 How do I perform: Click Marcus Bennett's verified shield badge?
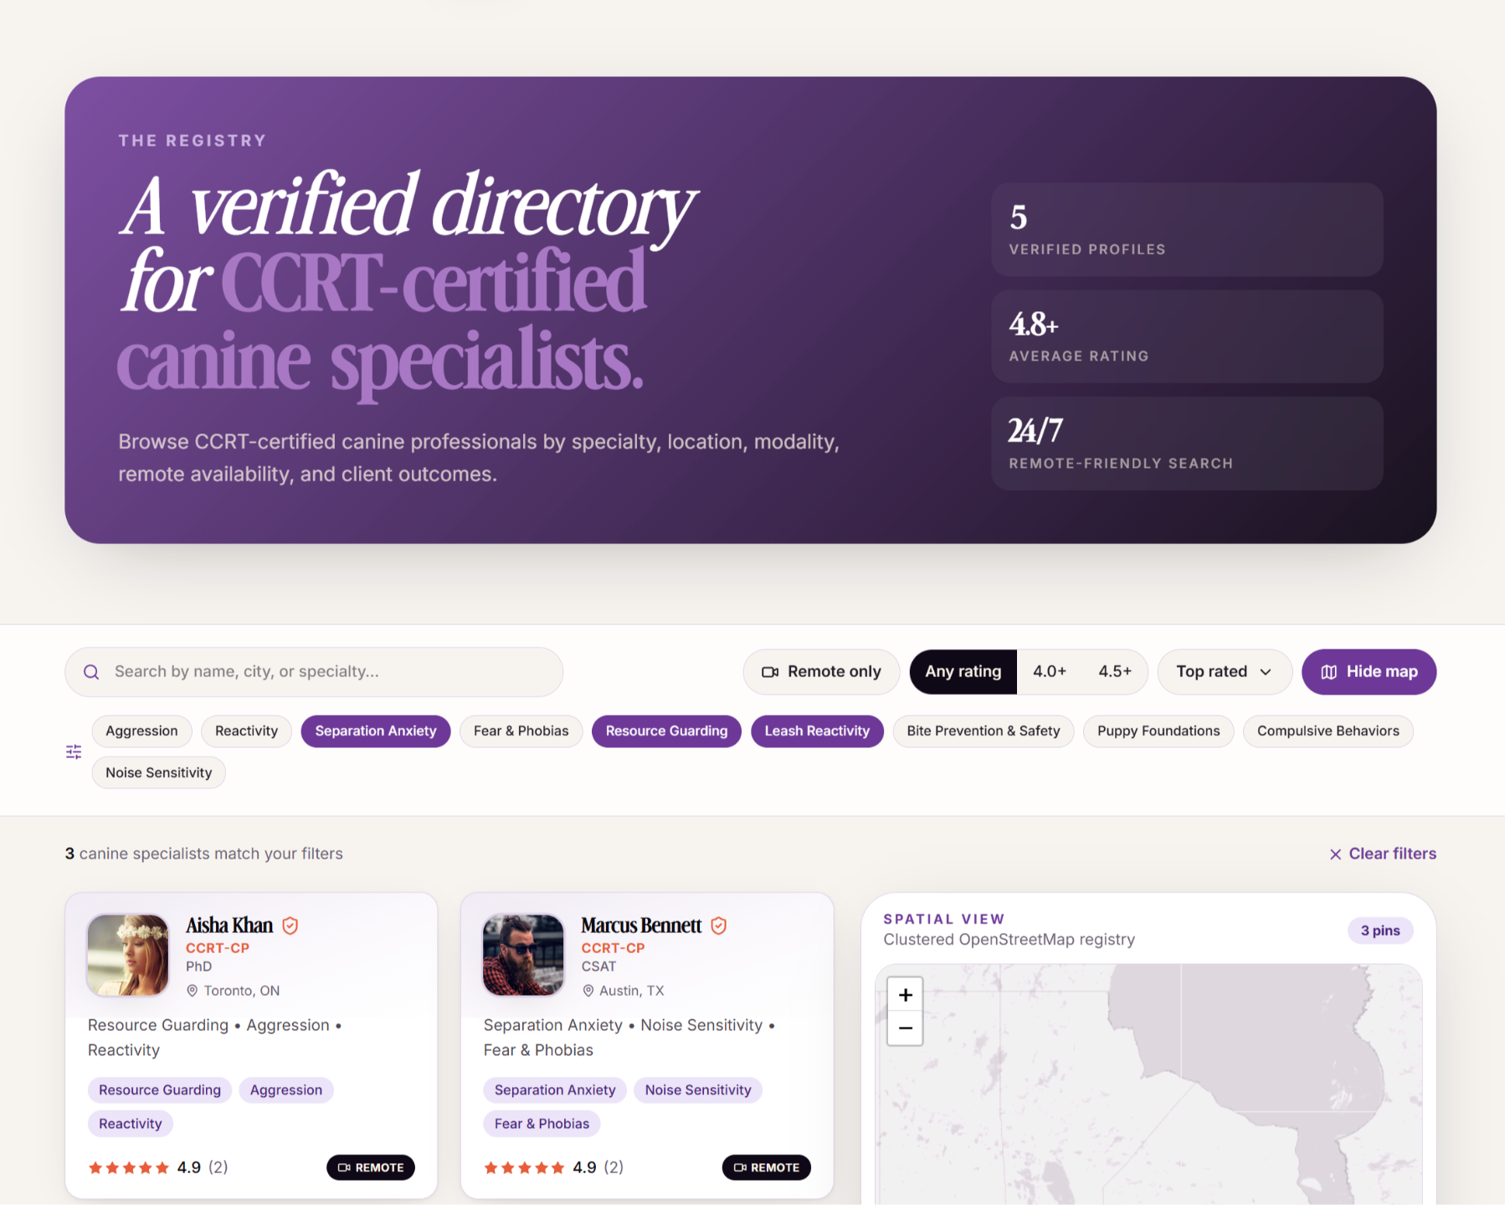[x=719, y=926]
